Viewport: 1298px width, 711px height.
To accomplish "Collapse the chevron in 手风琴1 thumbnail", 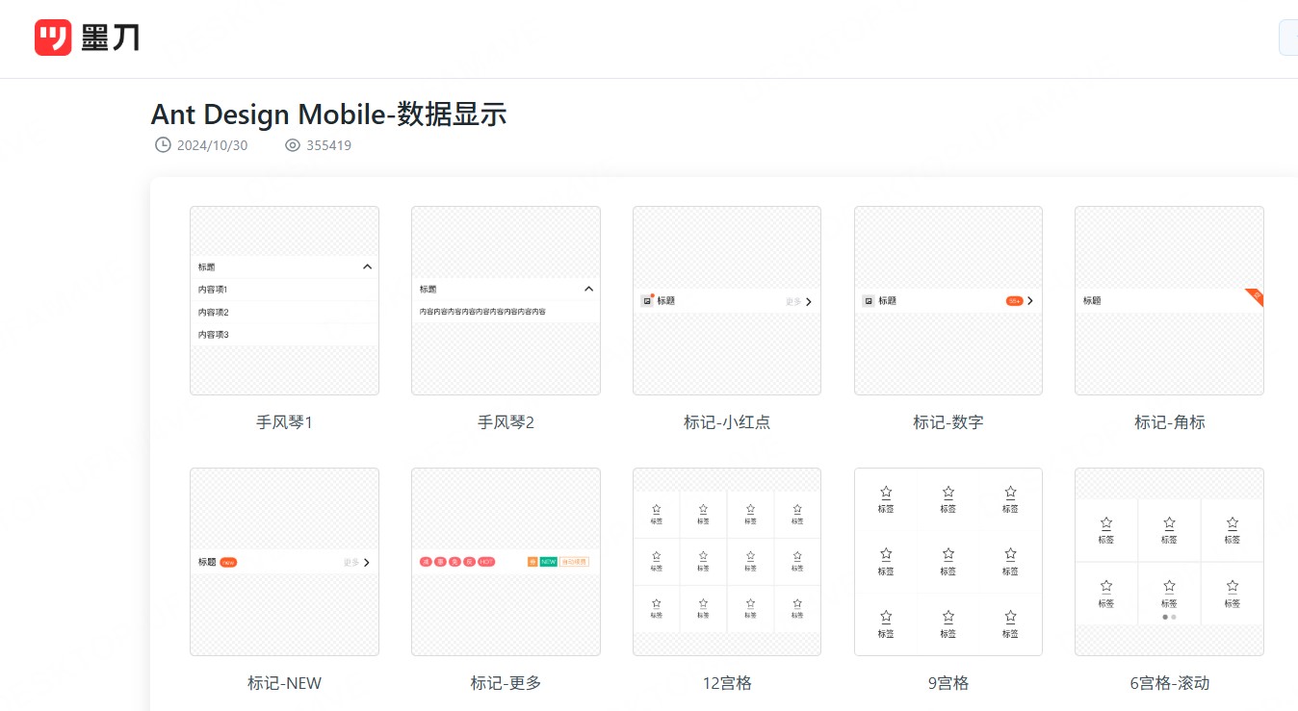I will point(367,267).
